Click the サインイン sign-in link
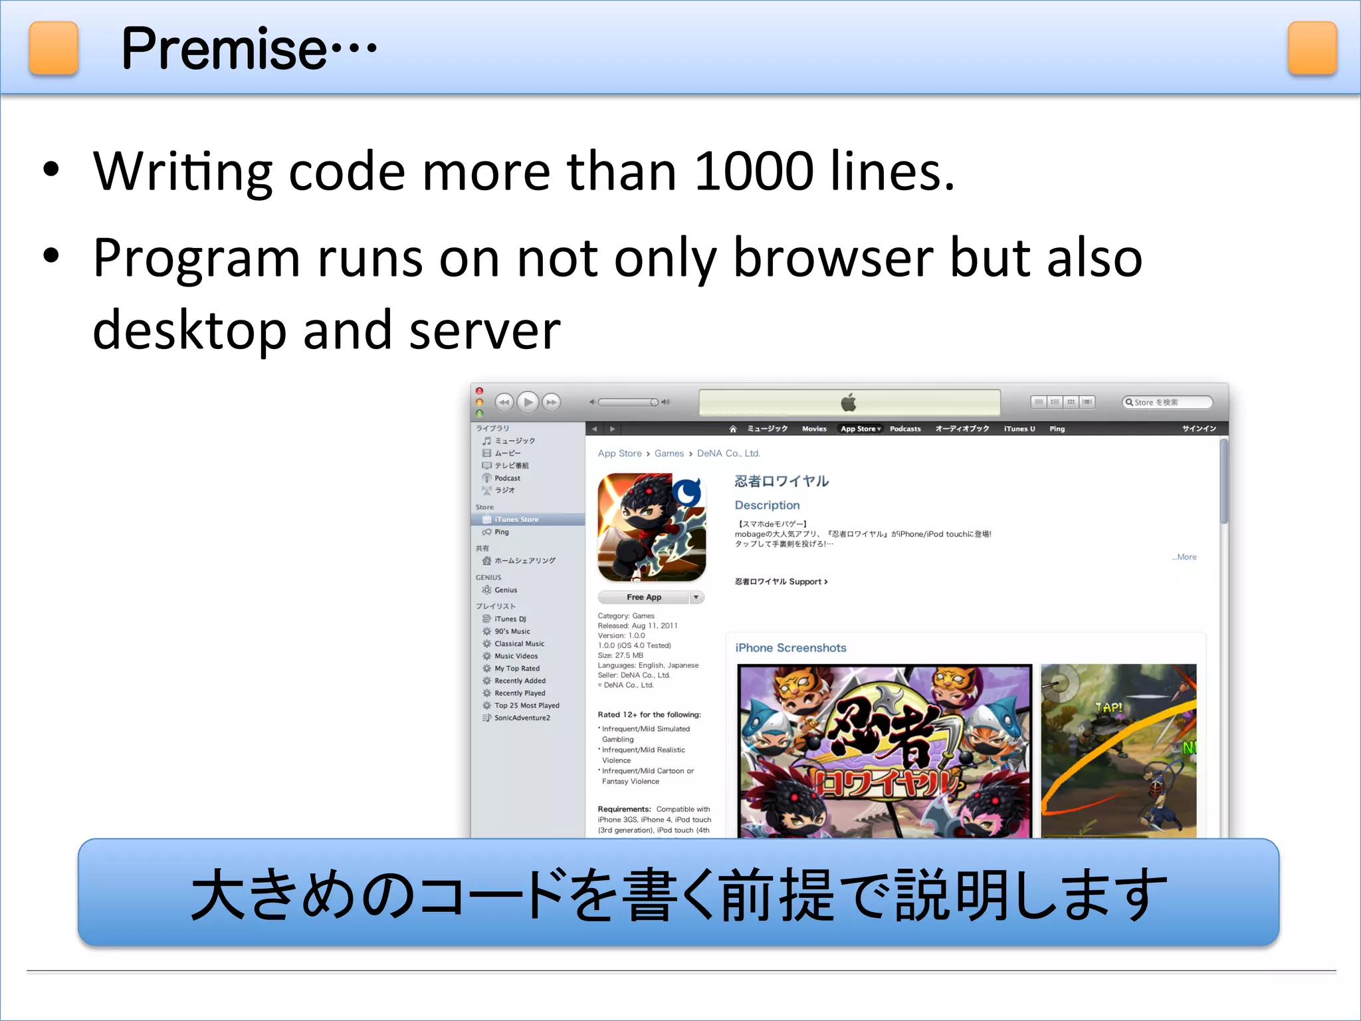Screen dimensions: 1361x1021 (x=1199, y=429)
